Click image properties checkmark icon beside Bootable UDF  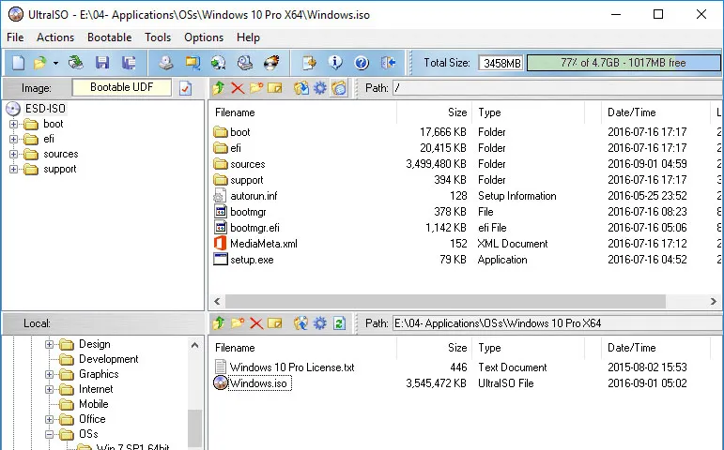coord(185,87)
